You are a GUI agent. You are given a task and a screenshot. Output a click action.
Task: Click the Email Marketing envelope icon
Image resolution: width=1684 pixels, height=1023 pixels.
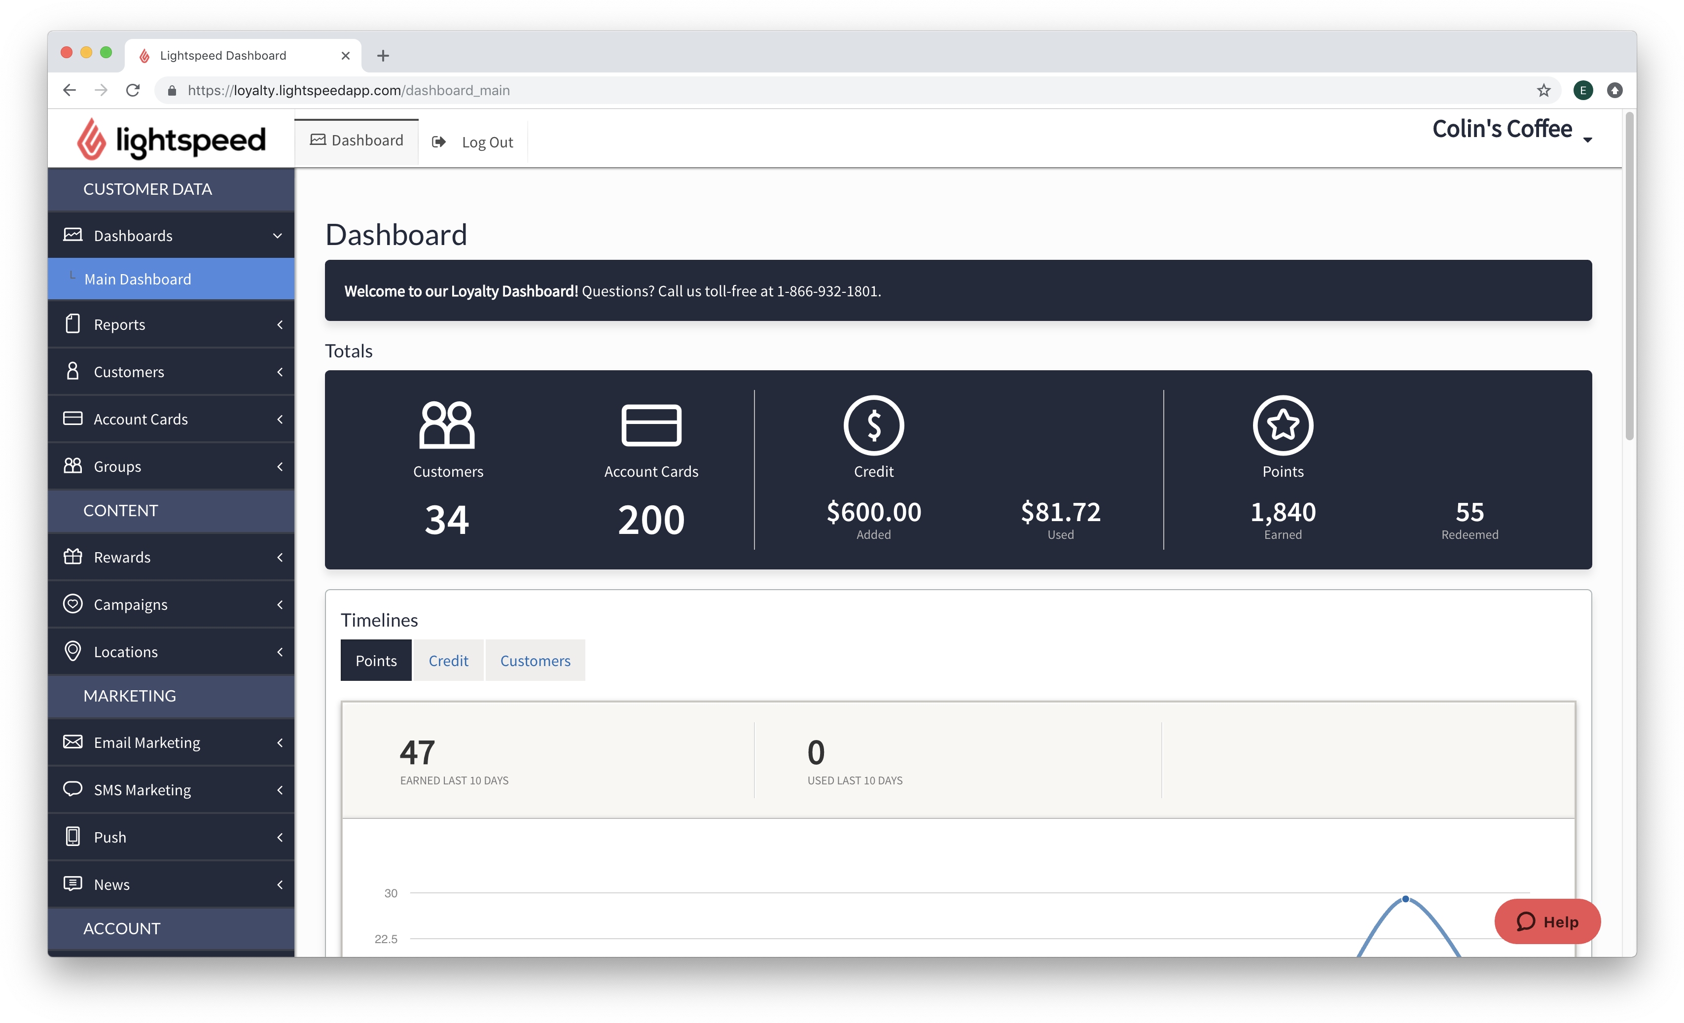click(72, 742)
